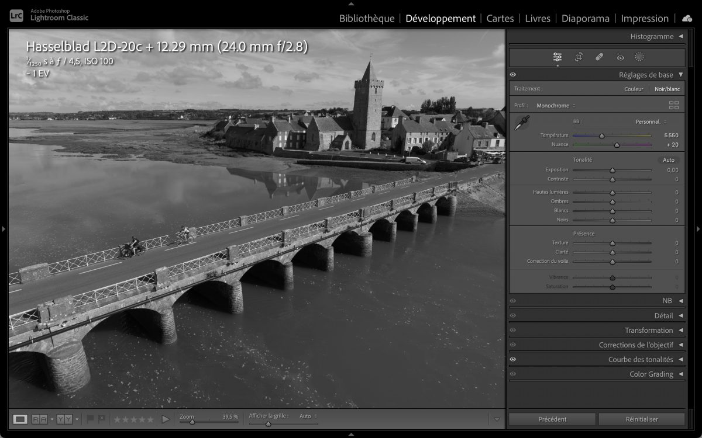
Task: Toggle the Courbe des tonalités eye
Action: (513, 360)
